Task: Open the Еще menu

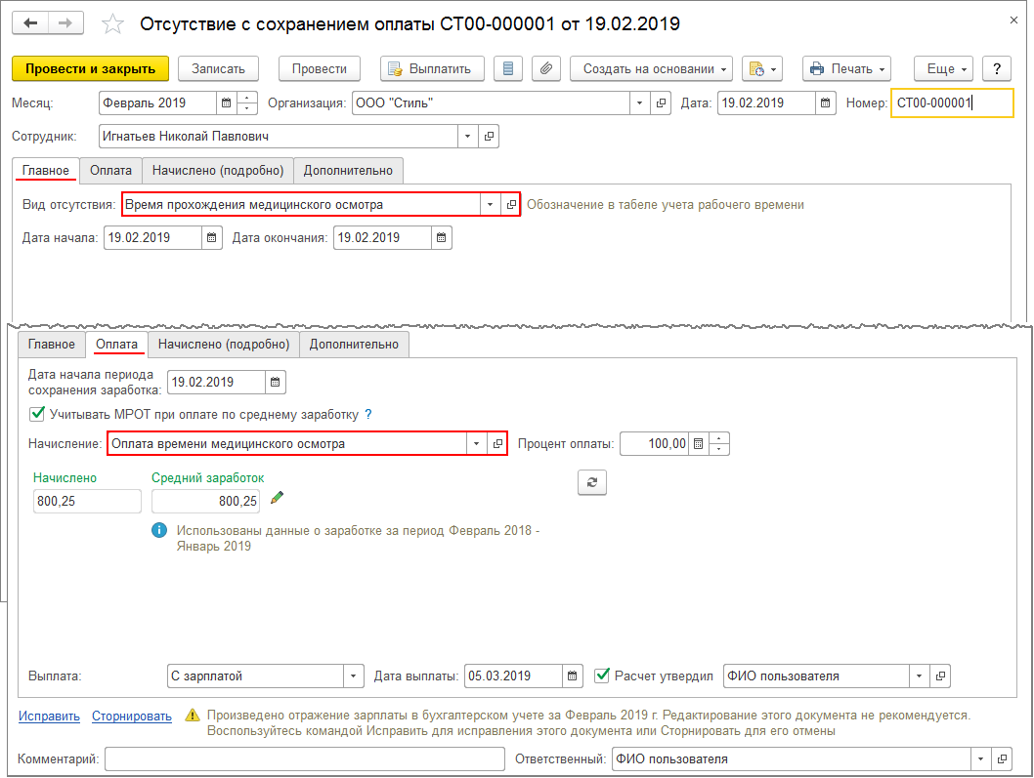Action: tap(944, 68)
